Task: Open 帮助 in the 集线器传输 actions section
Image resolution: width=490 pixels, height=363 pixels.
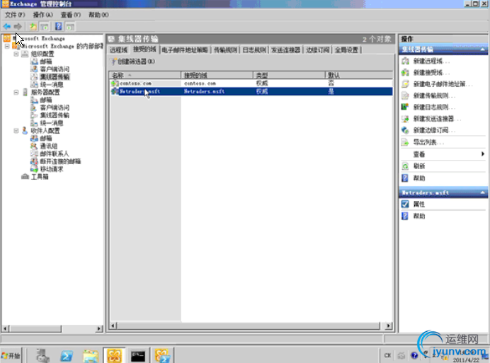Action: [x=419, y=178]
